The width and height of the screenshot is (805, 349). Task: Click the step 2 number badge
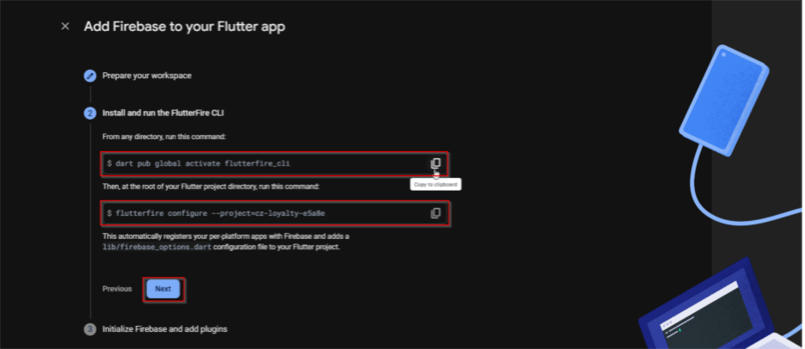[x=89, y=113]
